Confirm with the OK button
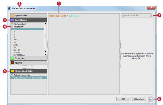 [123, 99]
